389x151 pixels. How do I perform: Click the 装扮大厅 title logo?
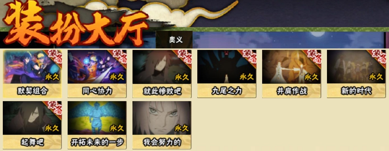(x=75, y=25)
